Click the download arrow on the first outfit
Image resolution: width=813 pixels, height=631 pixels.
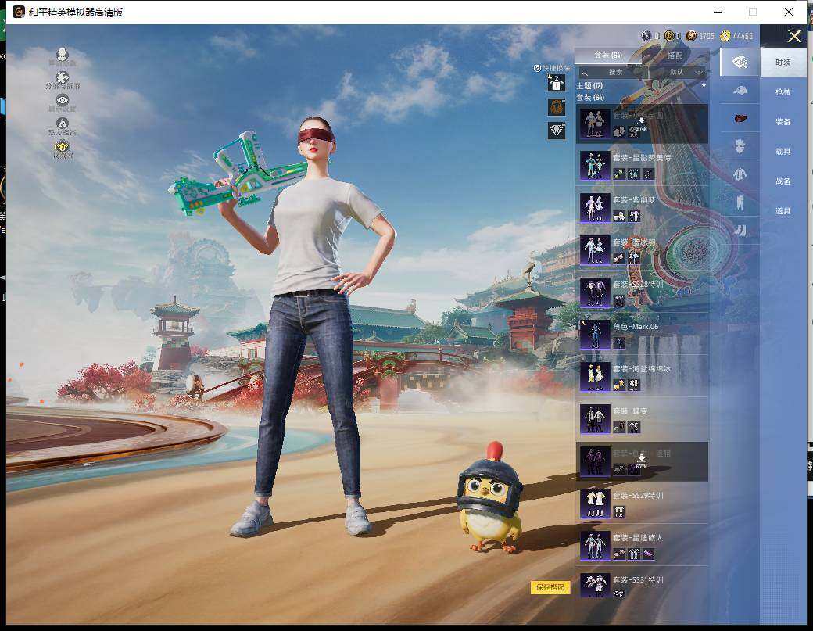[641, 120]
